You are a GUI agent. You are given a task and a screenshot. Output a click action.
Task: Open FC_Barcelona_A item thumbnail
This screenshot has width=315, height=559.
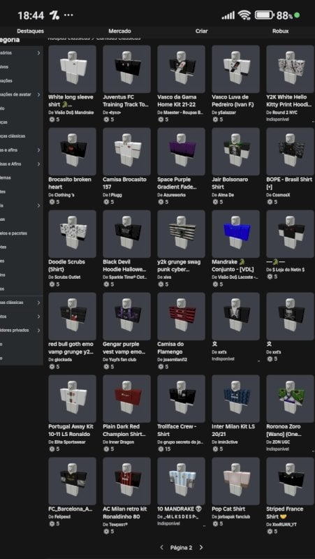pyautogui.click(x=73, y=481)
